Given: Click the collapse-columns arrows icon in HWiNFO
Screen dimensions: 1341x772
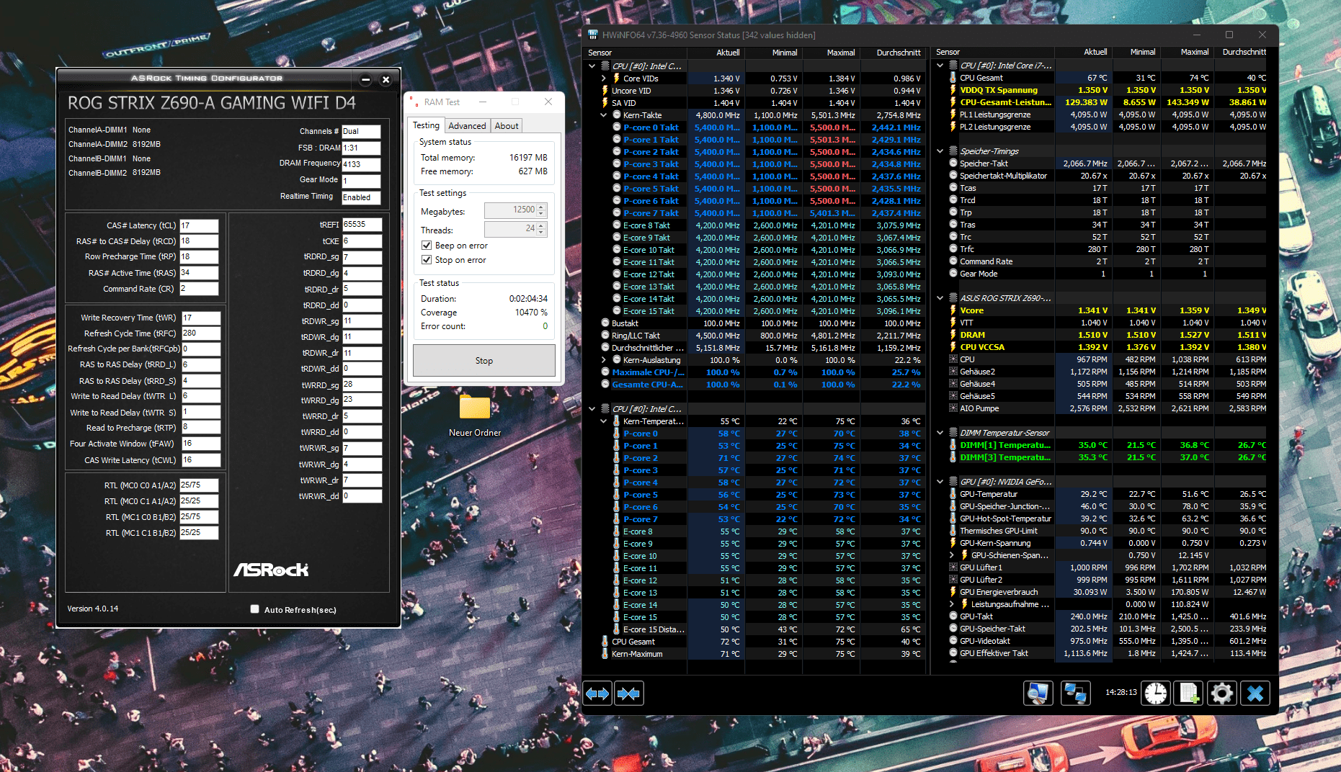Looking at the screenshot, I should [628, 694].
